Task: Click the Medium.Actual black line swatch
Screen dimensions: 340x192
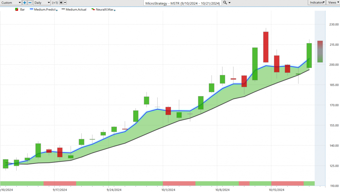Action: pos(63,9)
